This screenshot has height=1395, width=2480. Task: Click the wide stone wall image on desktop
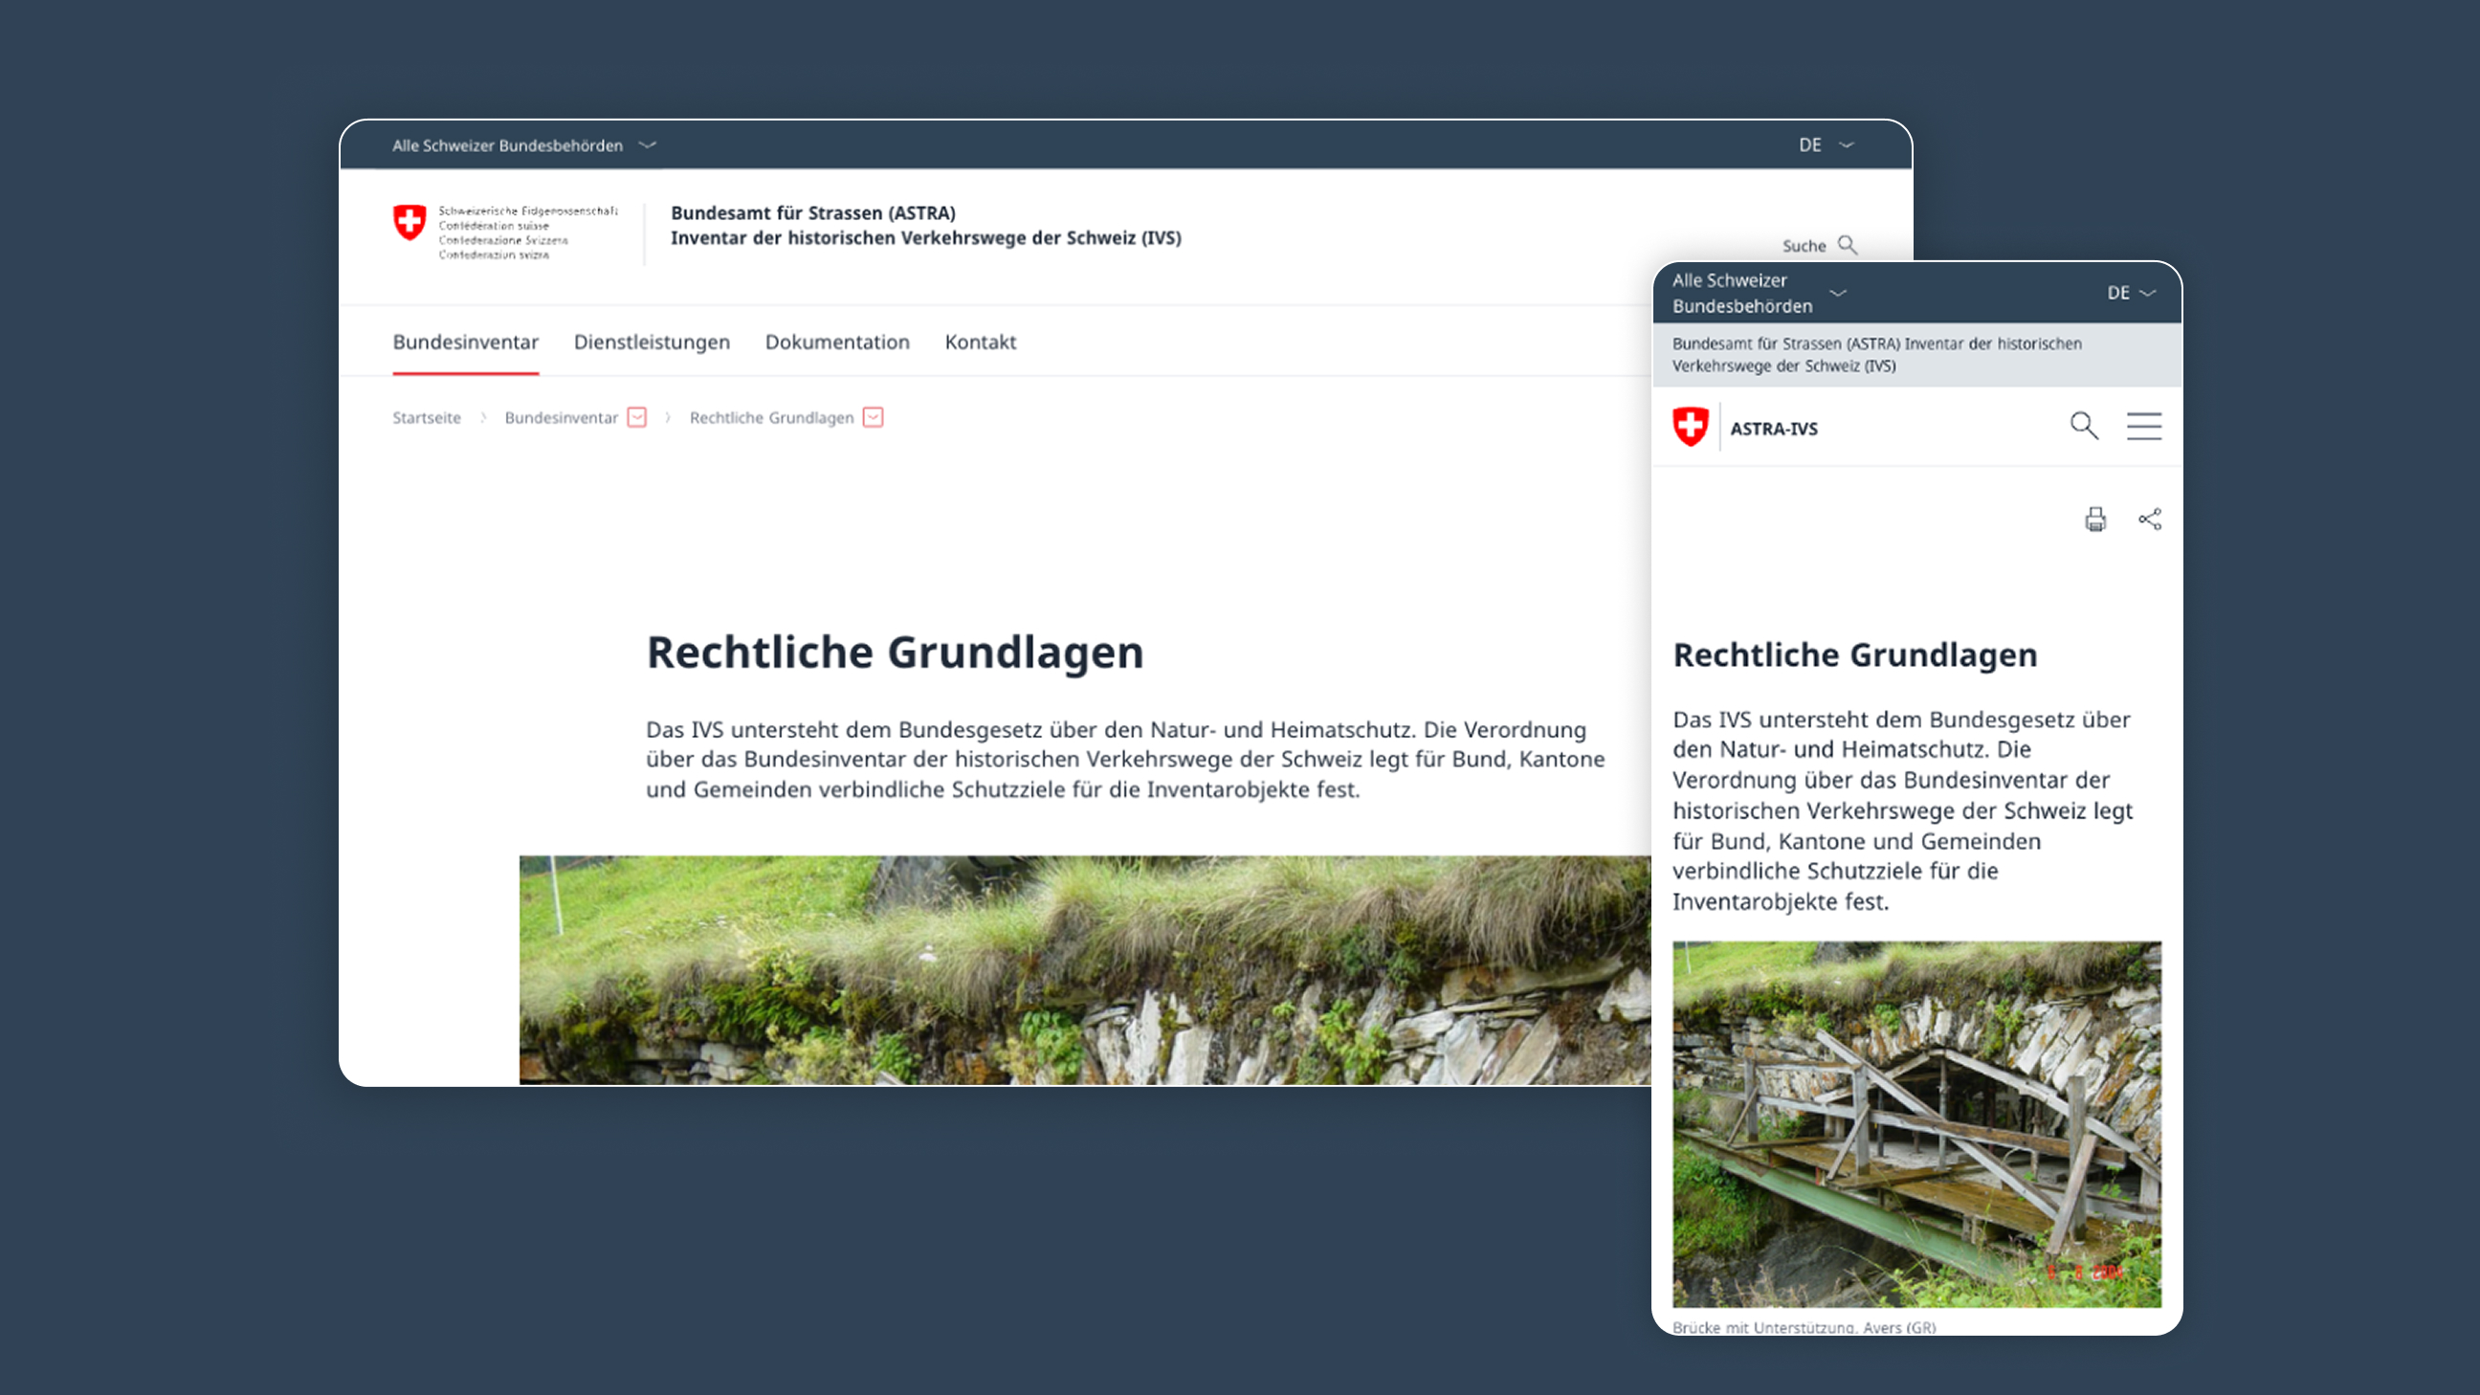tap(1085, 970)
